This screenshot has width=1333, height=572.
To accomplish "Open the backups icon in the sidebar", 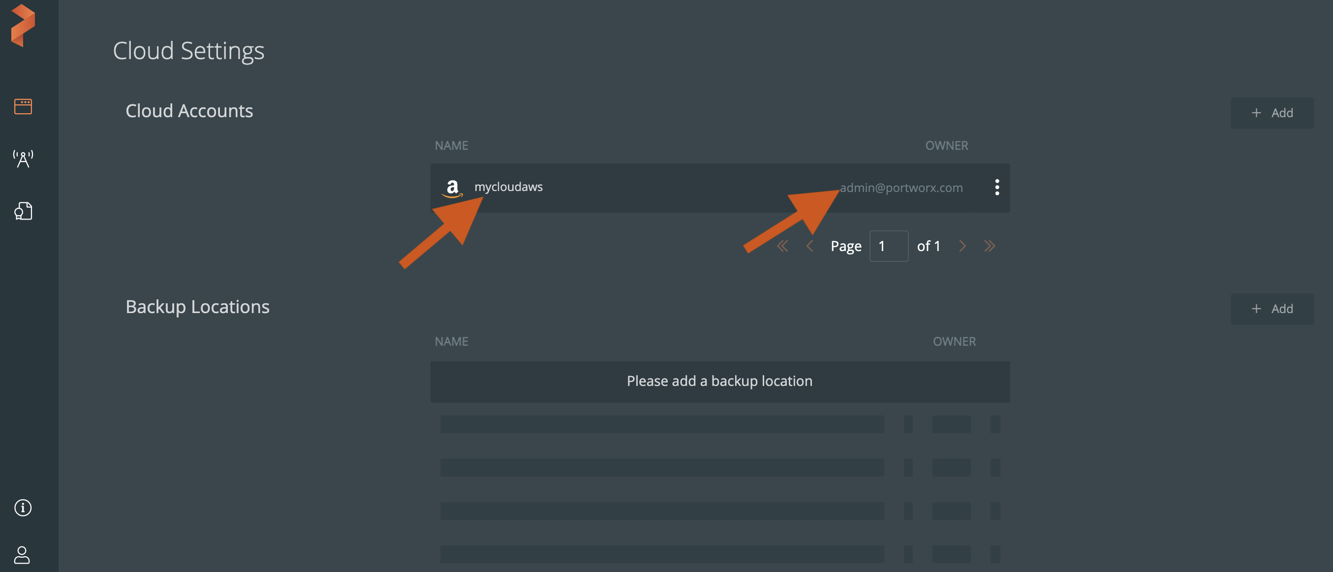I will (23, 211).
